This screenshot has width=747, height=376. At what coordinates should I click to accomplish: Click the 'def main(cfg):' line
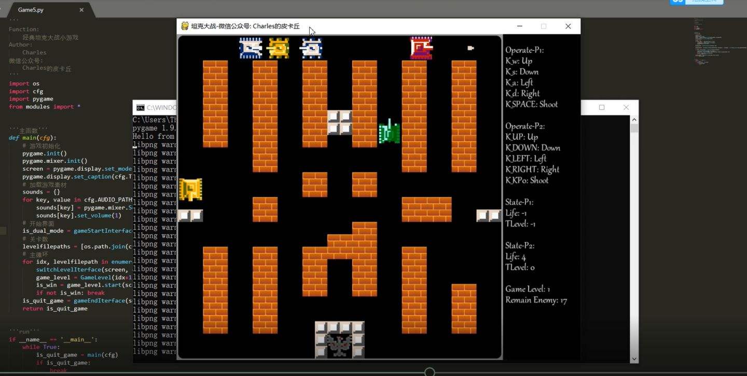click(x=33, y=138)
